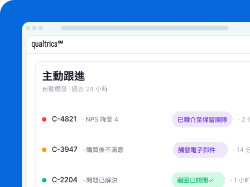This screenshot has height=187, width=250.
Task: Click the 自動觸發 · 過去 24 小時 subtitle
Action: point(75,89)
